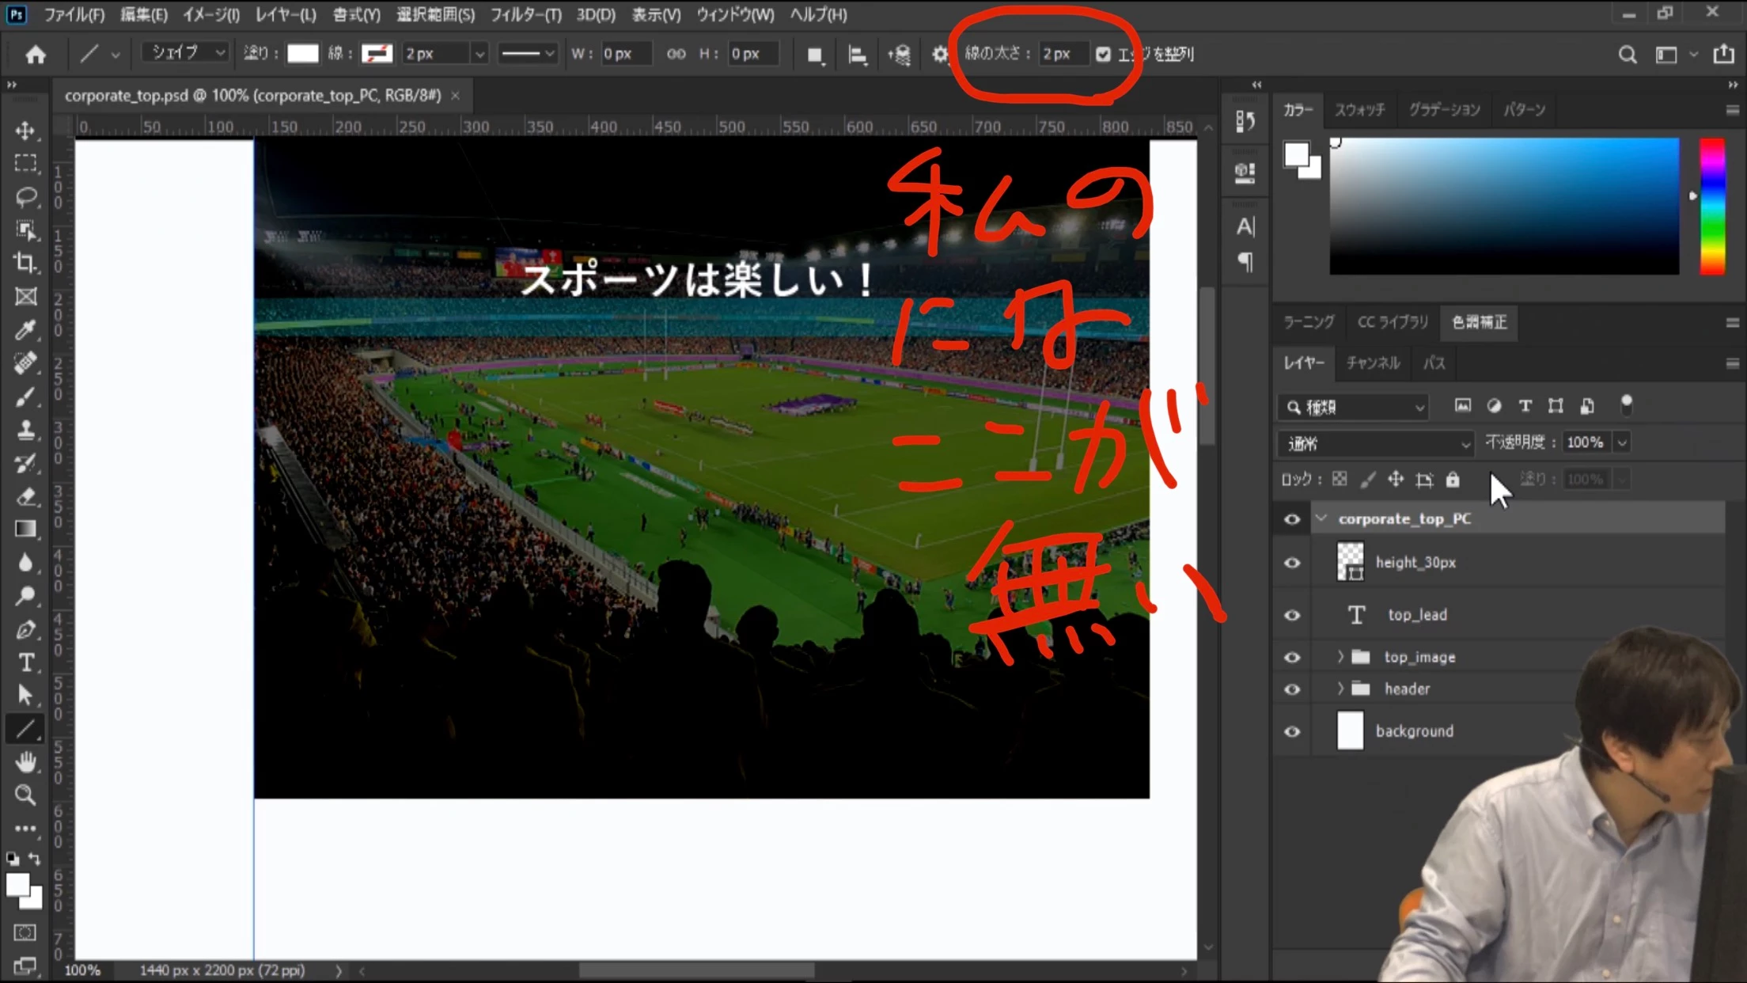The image size is (1747, 983).
Task: Select the Move tool
Action: (x=25, y=131)
